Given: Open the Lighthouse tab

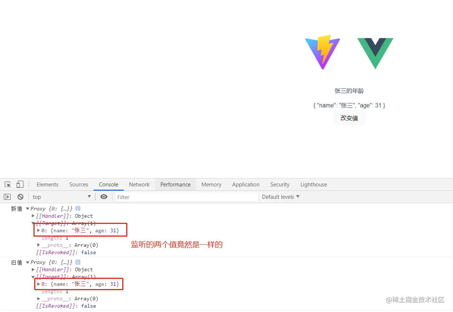Looking at the screenshot, I should point(314,185).
